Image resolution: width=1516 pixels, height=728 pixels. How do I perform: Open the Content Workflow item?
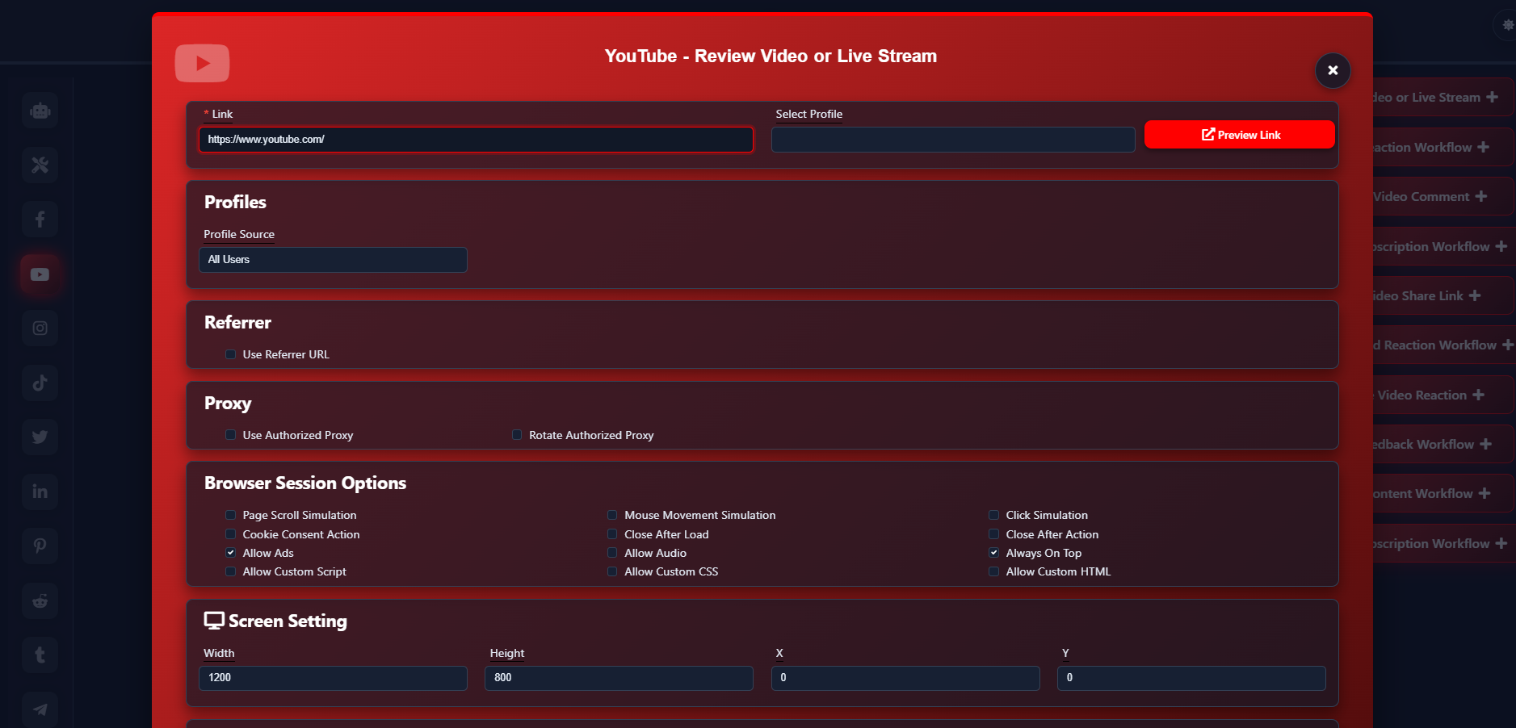point(1443,493)
